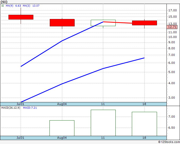Click the MACD(26,12,9) label

point(11,108)
